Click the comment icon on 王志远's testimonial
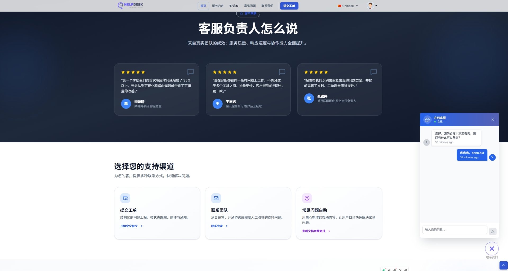This screenshot has height=271, width=508. pyautogui.click(x=282, y=72)
